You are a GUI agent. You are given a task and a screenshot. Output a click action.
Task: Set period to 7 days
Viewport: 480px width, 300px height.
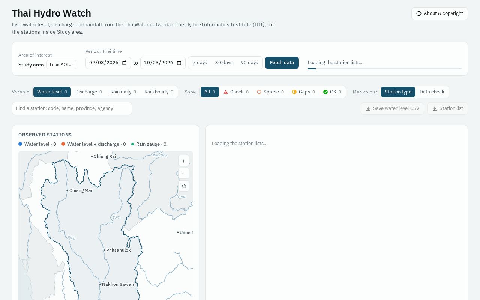tap(200, 63)
